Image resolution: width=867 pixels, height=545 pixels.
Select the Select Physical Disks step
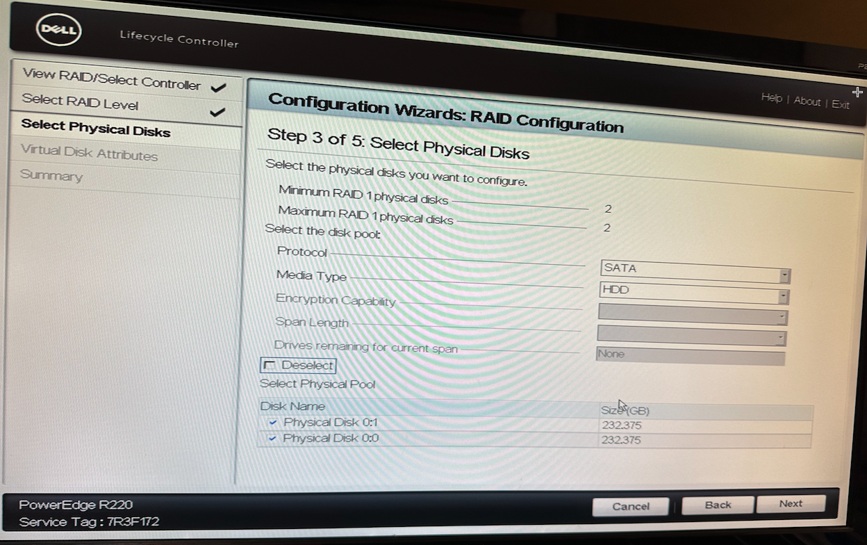coord(96,128)
